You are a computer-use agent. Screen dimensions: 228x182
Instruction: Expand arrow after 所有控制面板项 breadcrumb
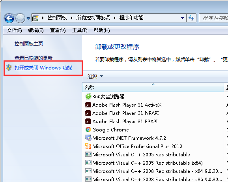click(115, 18)
